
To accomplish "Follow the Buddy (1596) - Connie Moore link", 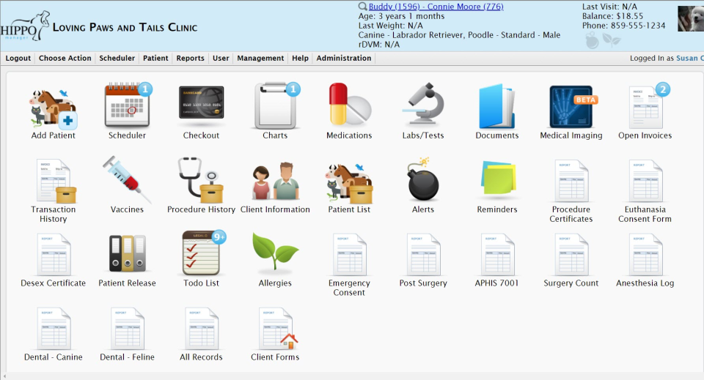I will pyautogui.click(x=436, y=7).
